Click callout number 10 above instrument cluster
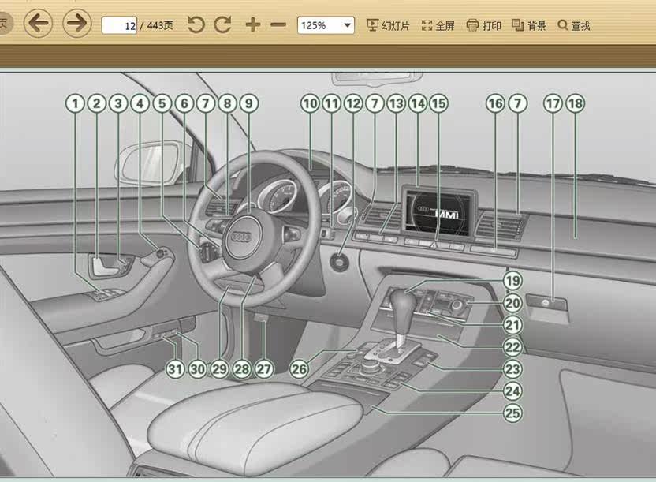This screenshot has width=656, height=482. coord(310,103)
